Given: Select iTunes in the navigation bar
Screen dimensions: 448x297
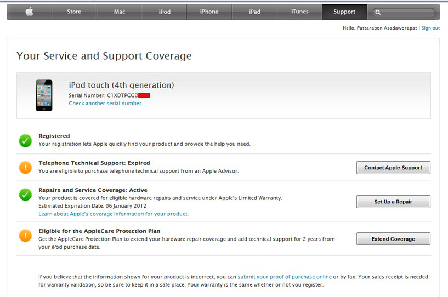Looking at the screenshot, I should click(x=299, y=12).
